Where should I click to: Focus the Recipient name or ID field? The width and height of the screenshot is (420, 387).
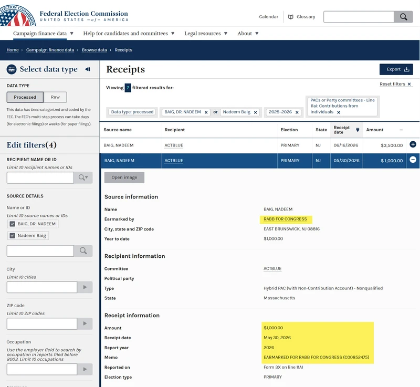[x=40, y=177]
